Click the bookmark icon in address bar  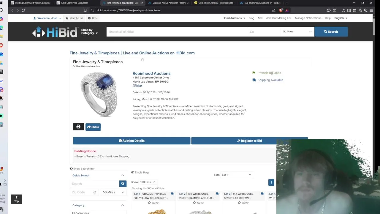tap(85, 10)
